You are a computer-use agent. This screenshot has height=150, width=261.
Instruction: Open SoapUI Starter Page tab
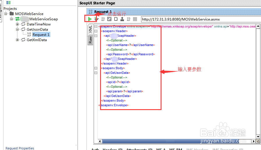(97, 3)
